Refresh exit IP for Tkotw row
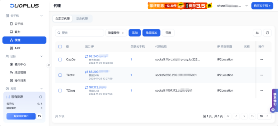 point(86,72)
